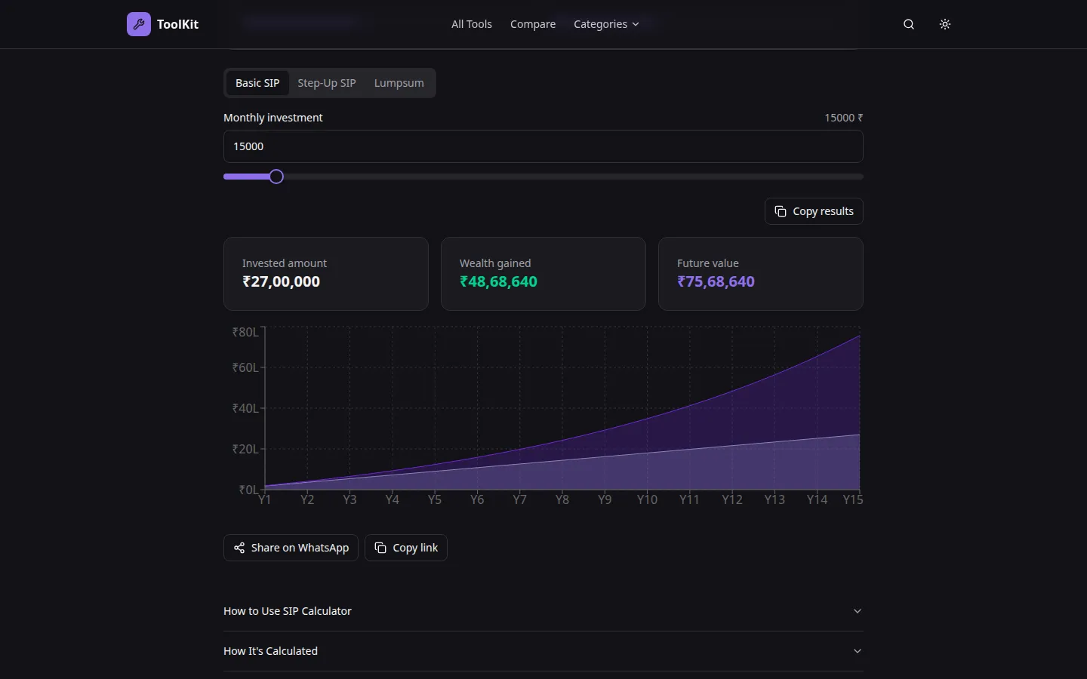Click the Y15 label on chart axis
The height and width of the screenshot is (679, 1087).
tap(853, 499)
